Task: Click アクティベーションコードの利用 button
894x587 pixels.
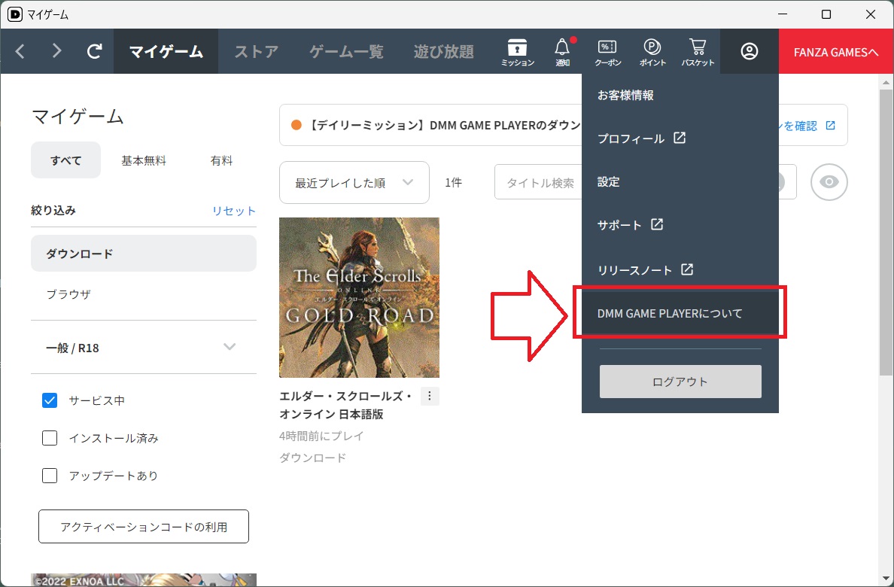Action: tap(144, 527)
